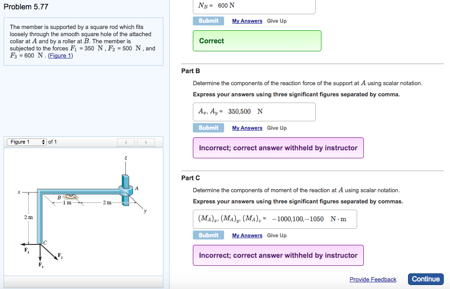Open the Provide Feedback link
Screen dimensions: 450x289
373,279
